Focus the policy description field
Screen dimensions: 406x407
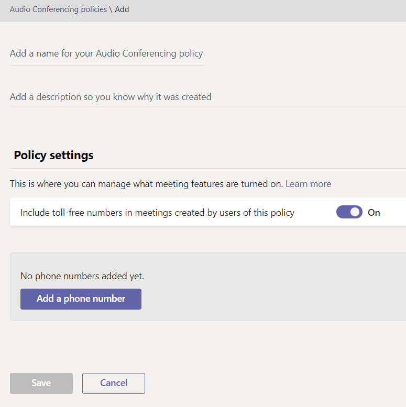click(x=207, y=97)
